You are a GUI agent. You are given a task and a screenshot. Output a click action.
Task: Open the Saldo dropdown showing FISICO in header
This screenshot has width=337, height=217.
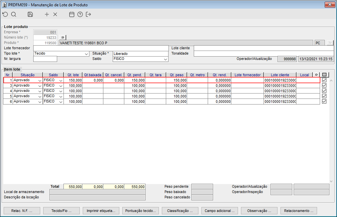pos(165,59)
